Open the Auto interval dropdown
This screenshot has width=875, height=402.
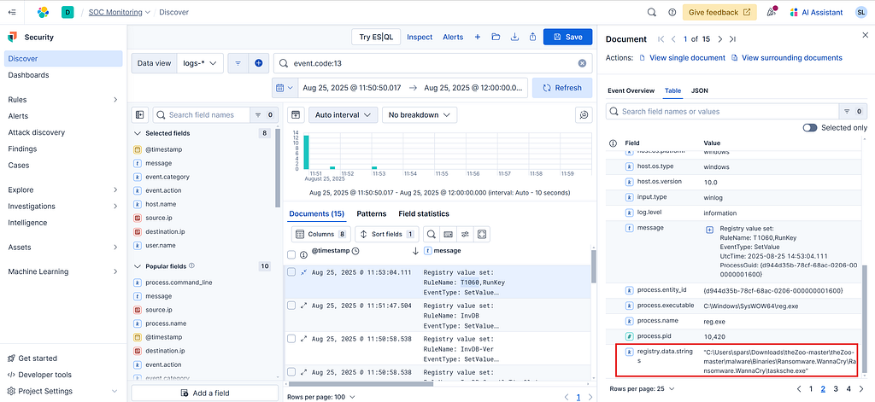pyautogui.click(x=343, y=114)
